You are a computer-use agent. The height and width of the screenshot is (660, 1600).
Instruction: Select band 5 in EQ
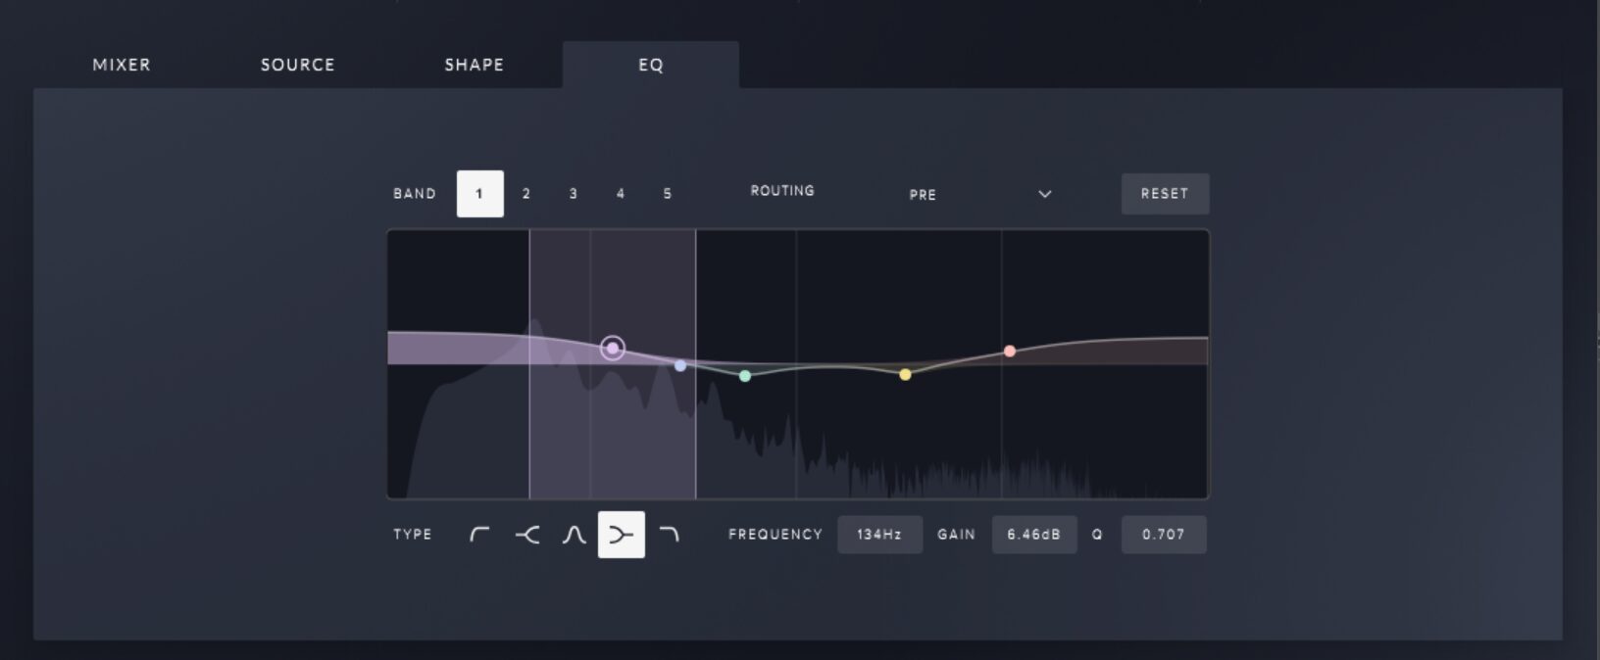click(x=668, y=194)
